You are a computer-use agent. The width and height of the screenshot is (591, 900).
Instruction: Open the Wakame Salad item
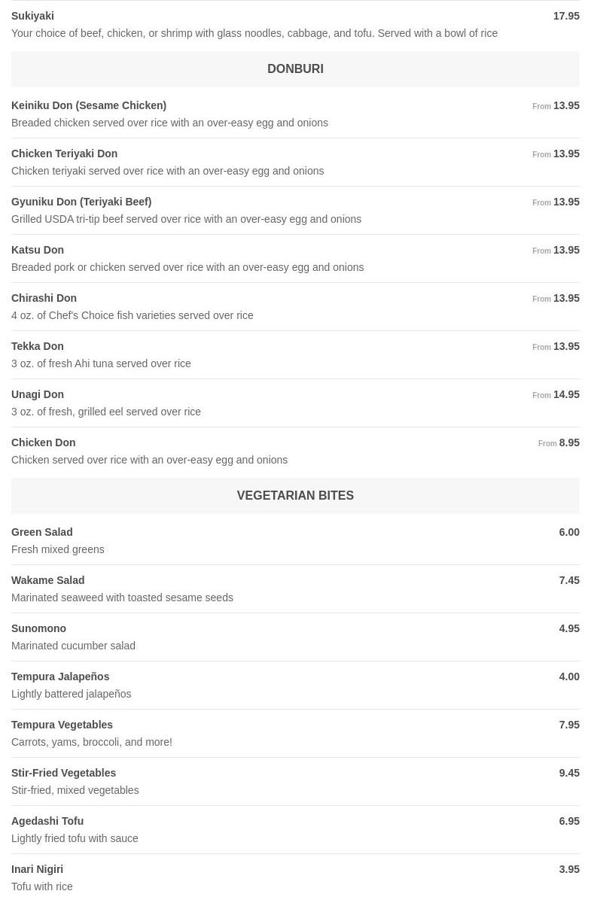click(x=47, y=580)
